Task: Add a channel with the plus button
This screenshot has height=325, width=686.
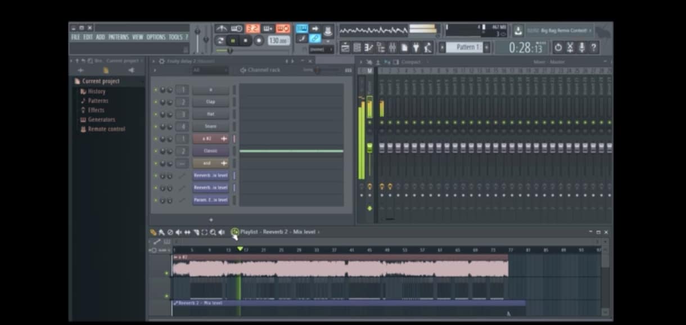Action: (211, 220)
